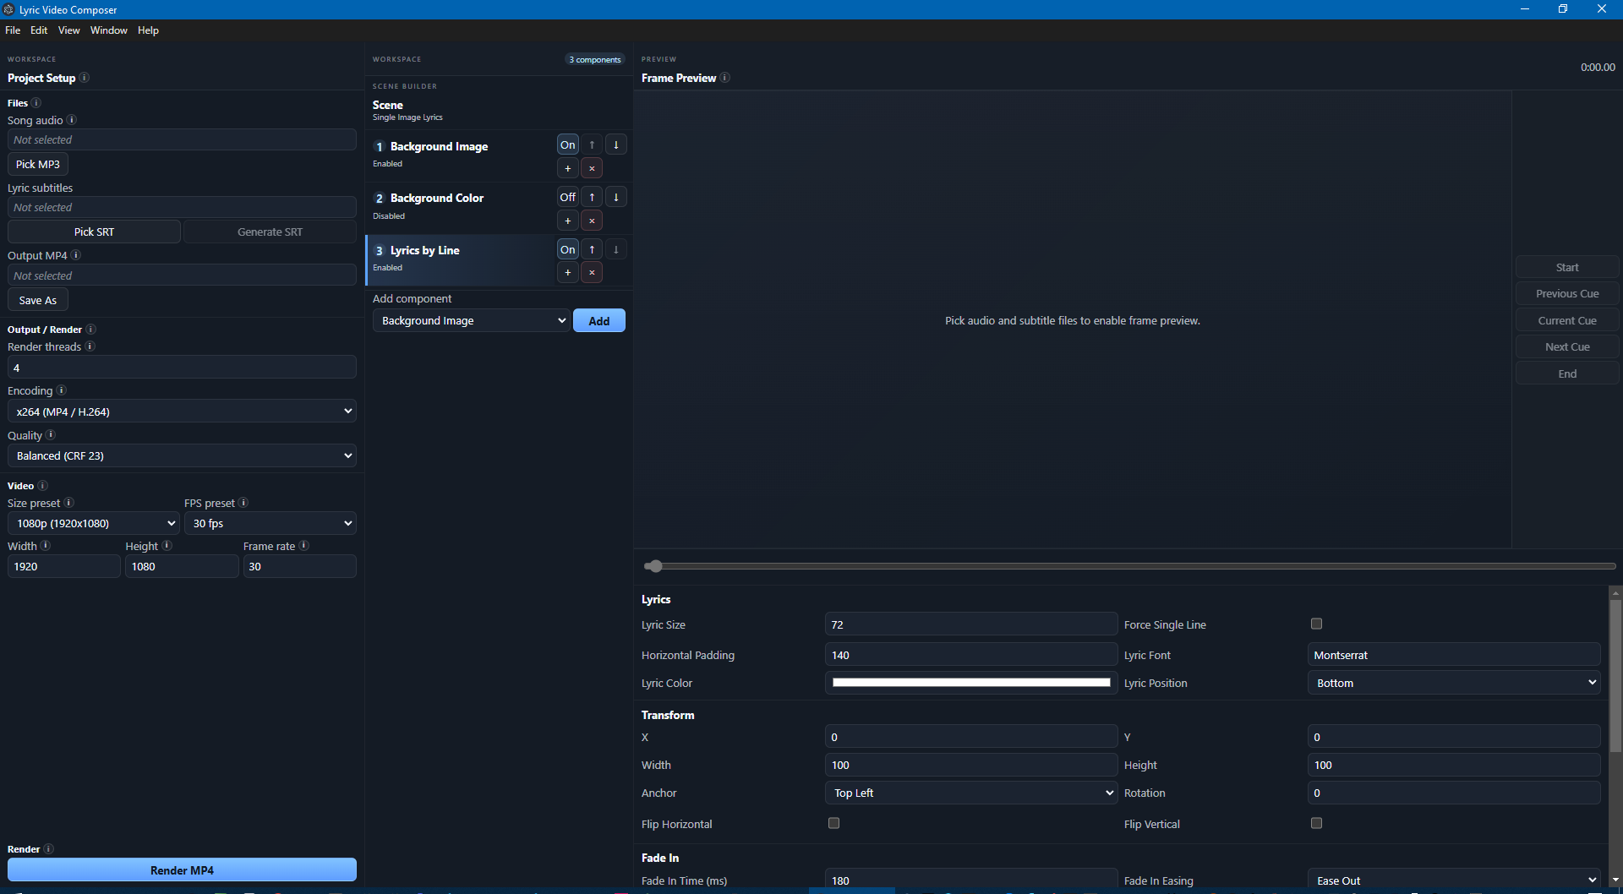1623x894 pixels.
Task: Open the Lyric Color picker
Action: 970,683
